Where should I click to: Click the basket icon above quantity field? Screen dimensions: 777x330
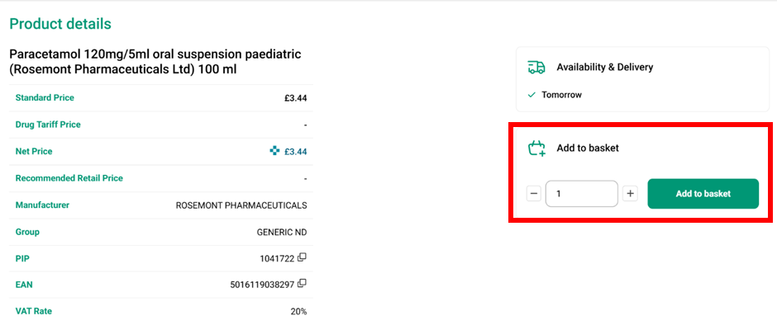click(537, 148)
